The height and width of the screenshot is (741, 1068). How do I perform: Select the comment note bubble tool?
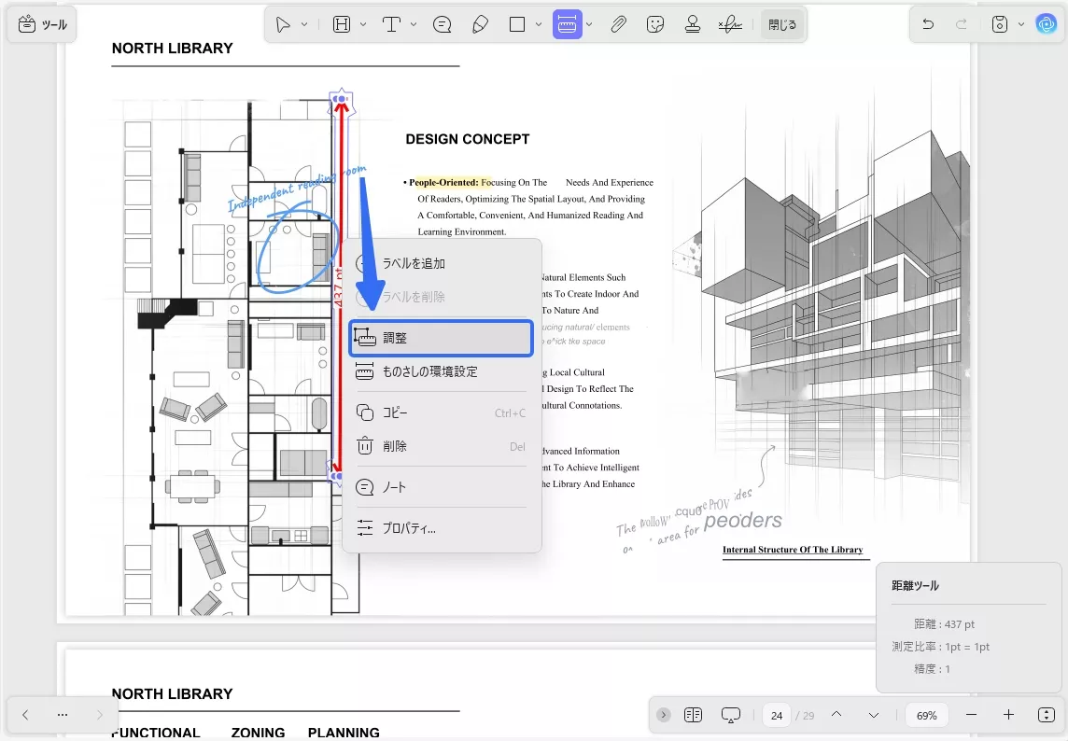443,25
